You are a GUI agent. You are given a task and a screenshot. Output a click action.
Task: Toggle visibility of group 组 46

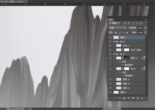[110, 41]
